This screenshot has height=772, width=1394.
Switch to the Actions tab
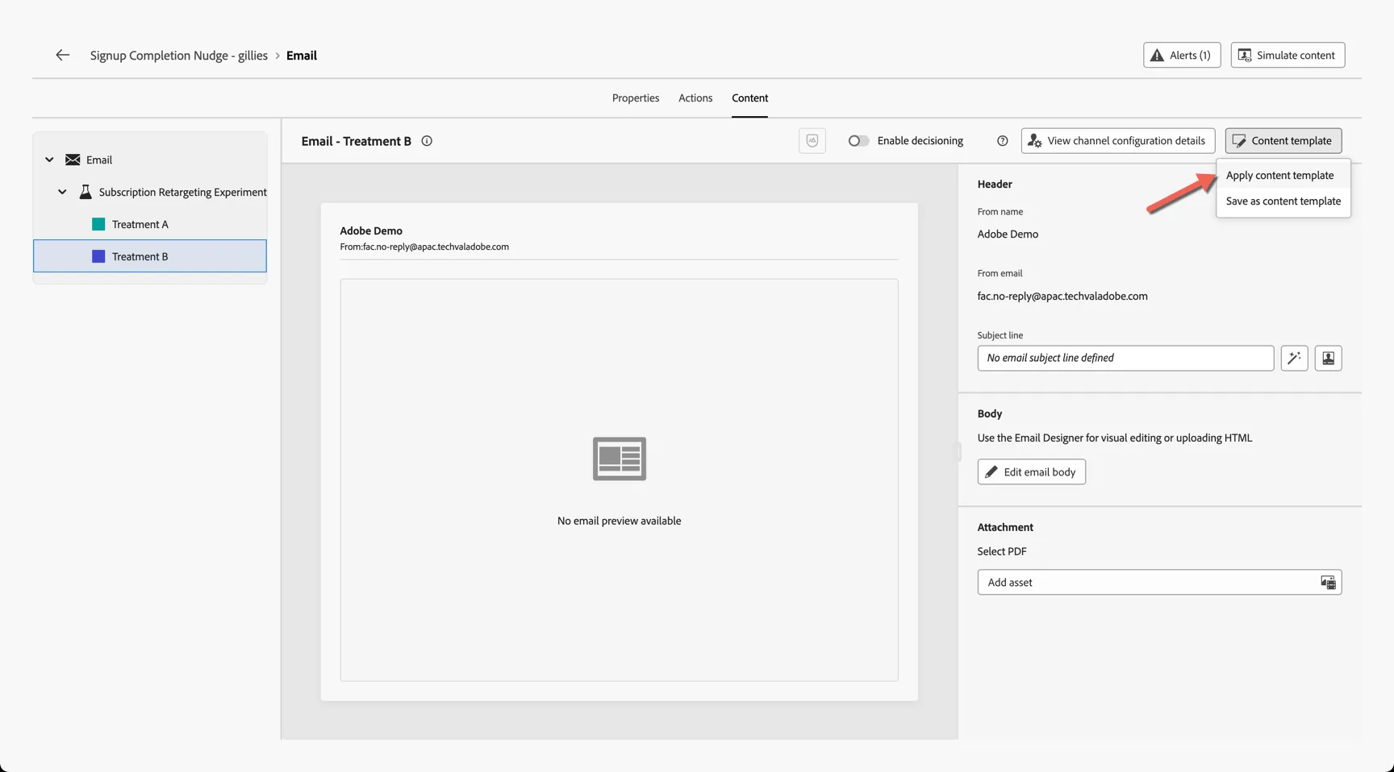pyautogui.click(x=695, y=98)
